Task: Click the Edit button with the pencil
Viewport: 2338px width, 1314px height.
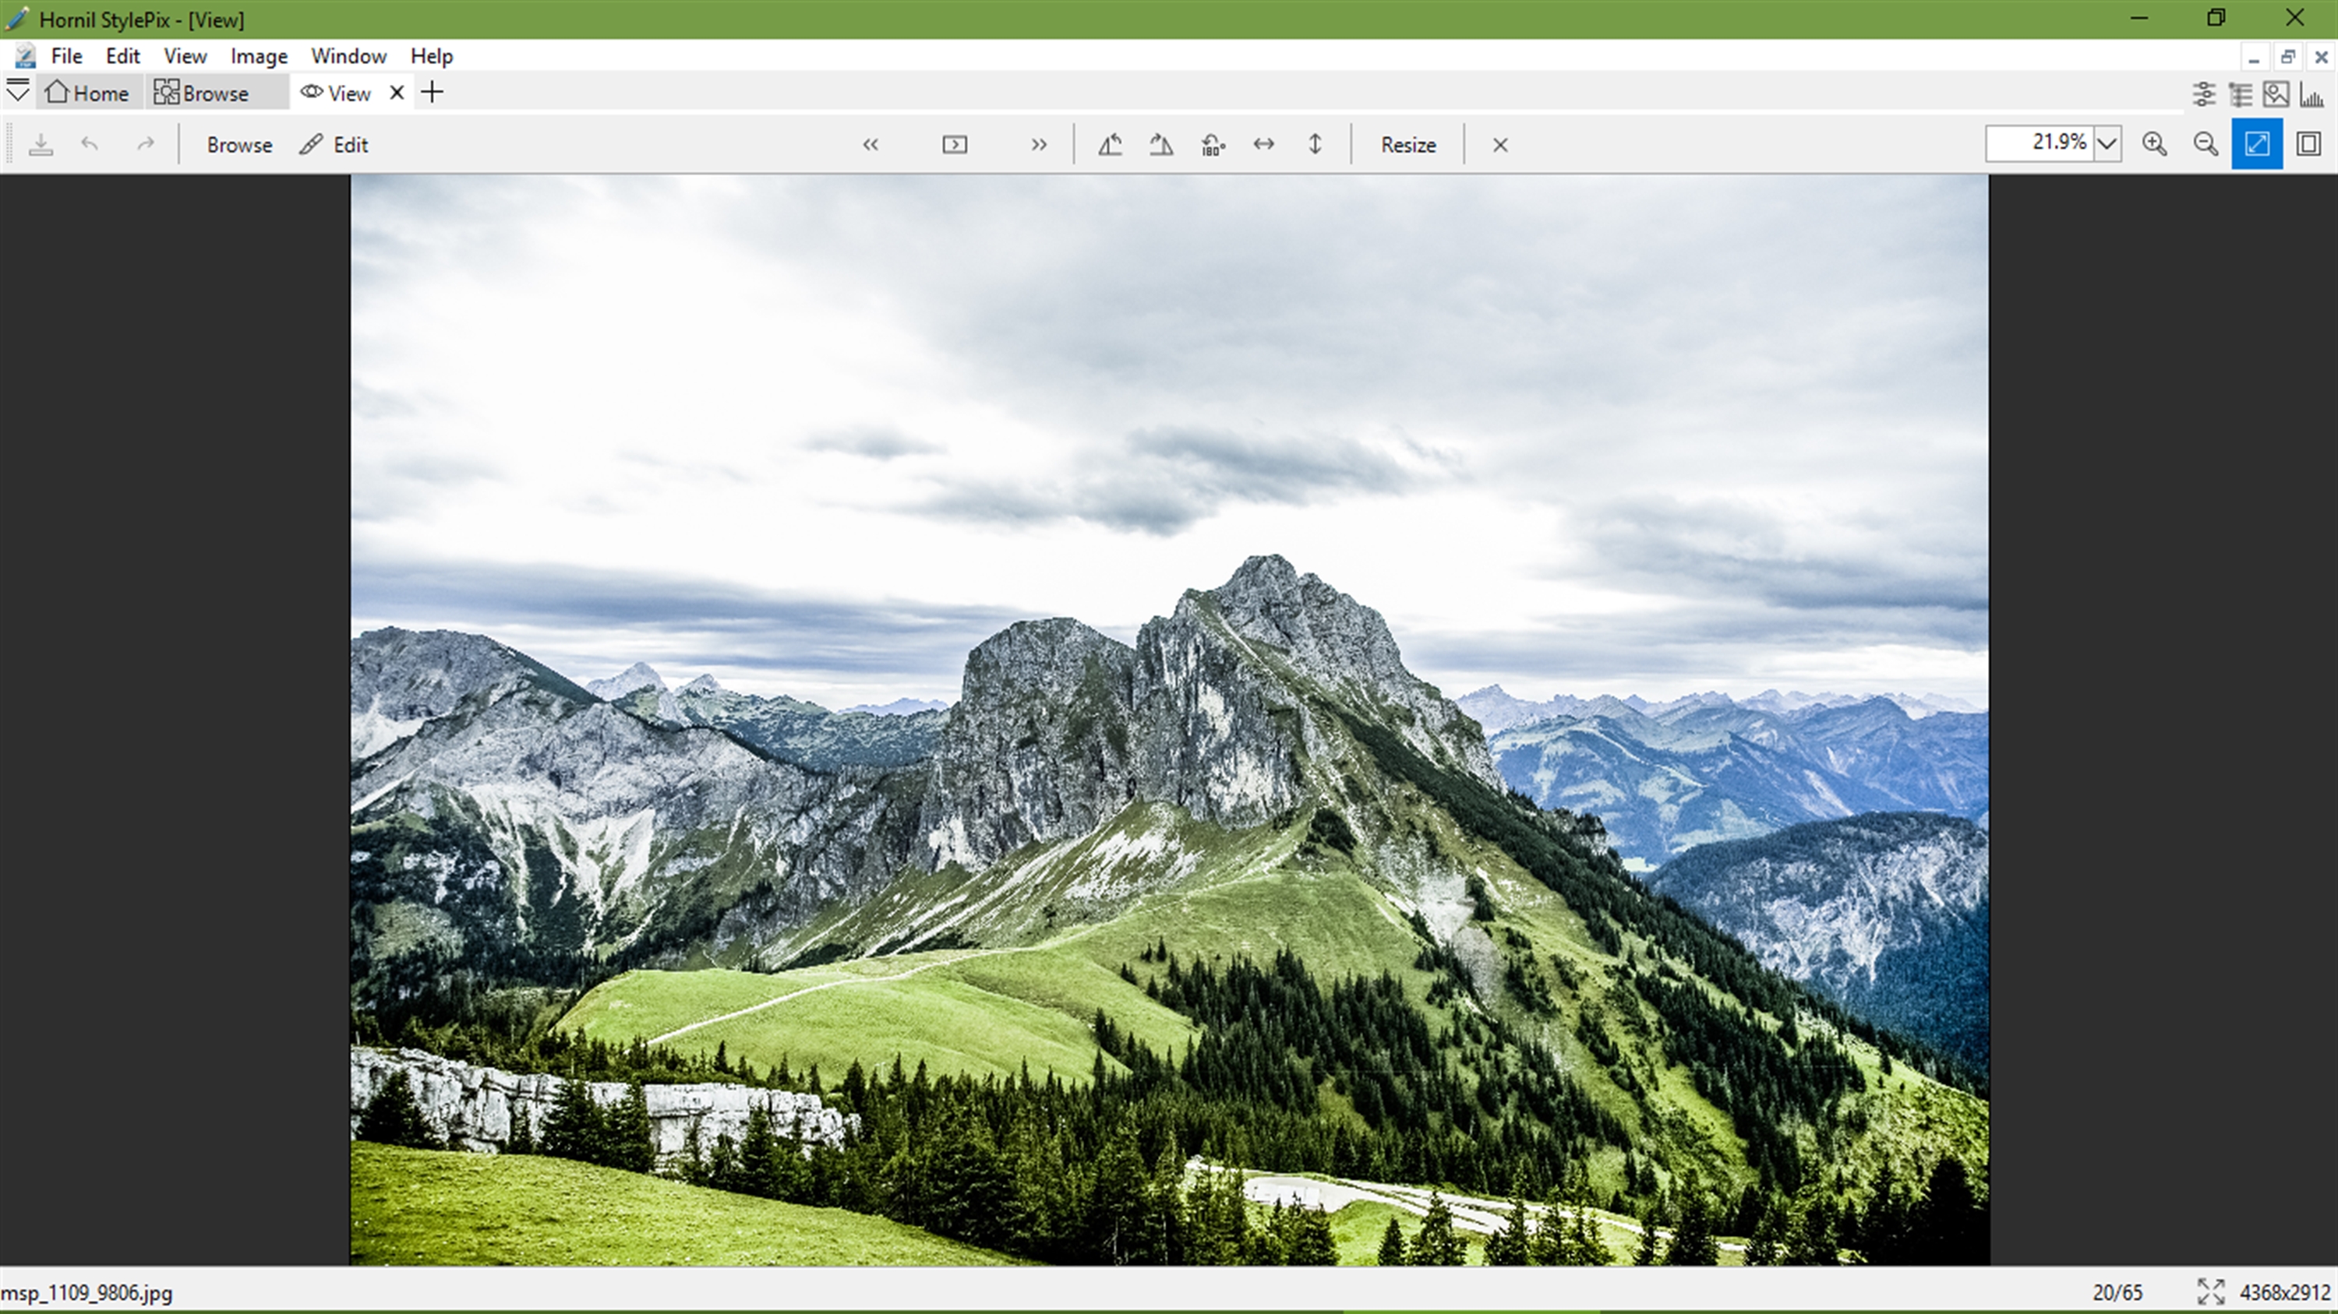Action: 333,145
